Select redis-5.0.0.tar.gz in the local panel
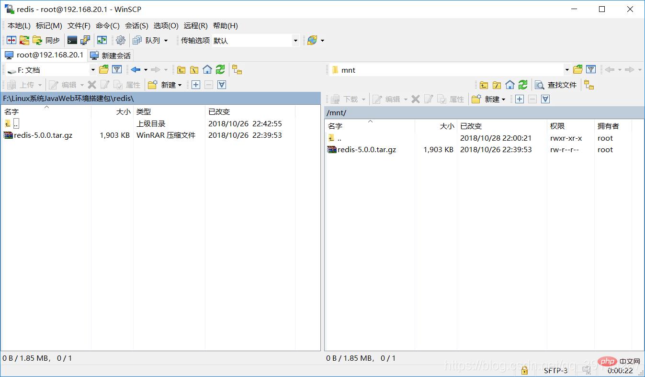This screenshot has width=645, height=377. pos(43,135)
